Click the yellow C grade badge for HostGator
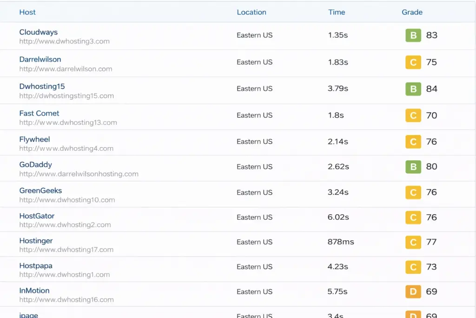476x318 pixels. click(x=413, y=217)
